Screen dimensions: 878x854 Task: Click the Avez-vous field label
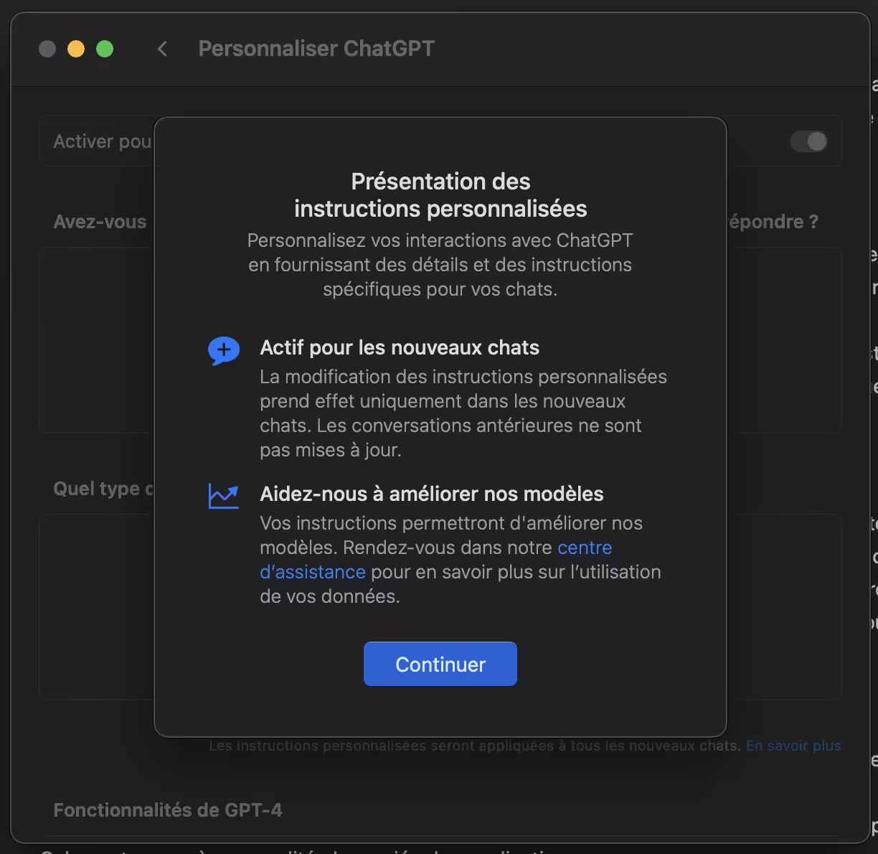tap(100, 222)
